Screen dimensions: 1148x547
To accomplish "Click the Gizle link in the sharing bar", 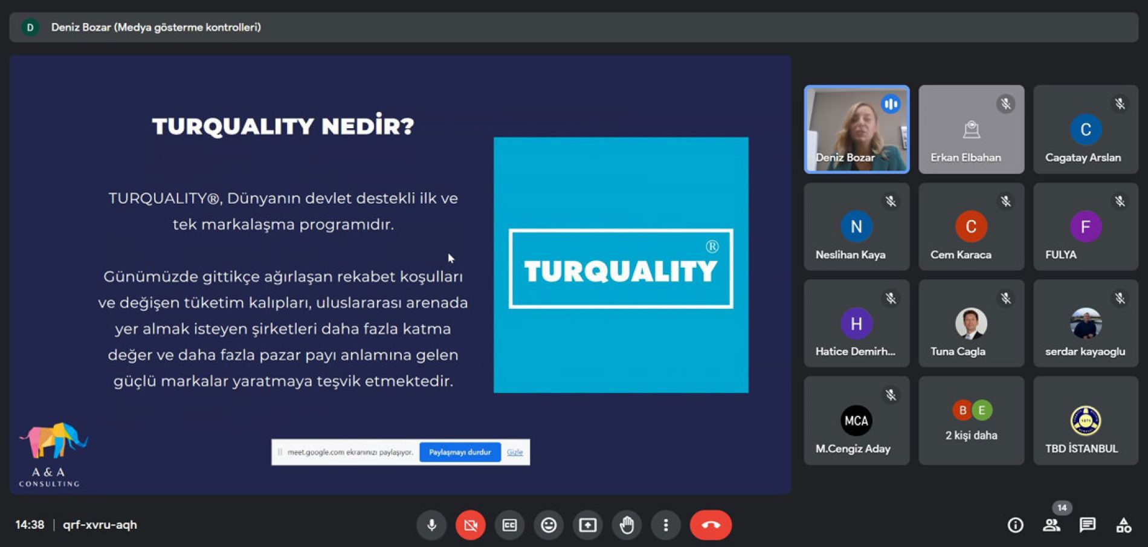I will click(515, 452).
